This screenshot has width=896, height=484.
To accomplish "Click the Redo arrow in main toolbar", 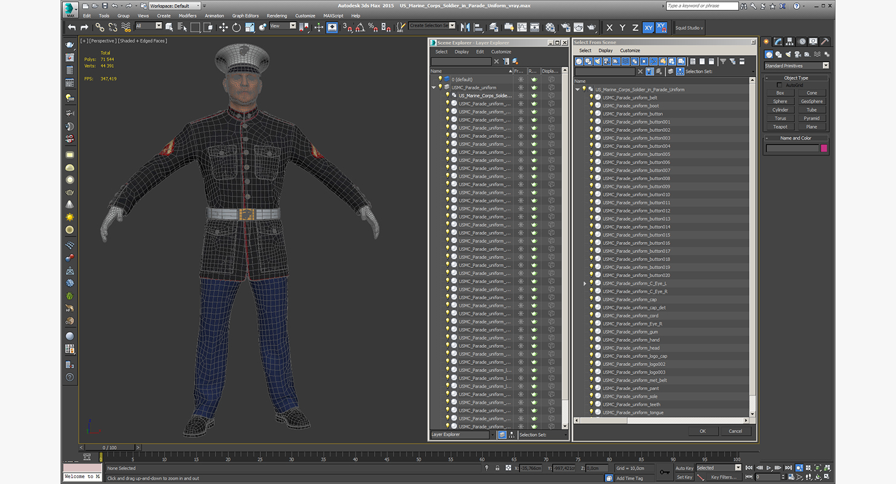I will [84, 27].
